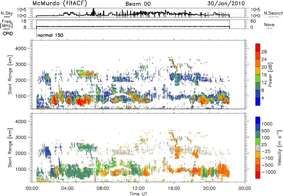Click the N.Search legend label
Image resolution: width=283 pixels, height=196 pixels.
(x=273, y=13)
